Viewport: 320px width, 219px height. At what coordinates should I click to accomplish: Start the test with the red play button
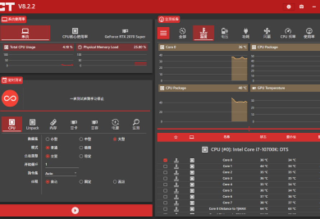tap(75, 211)
